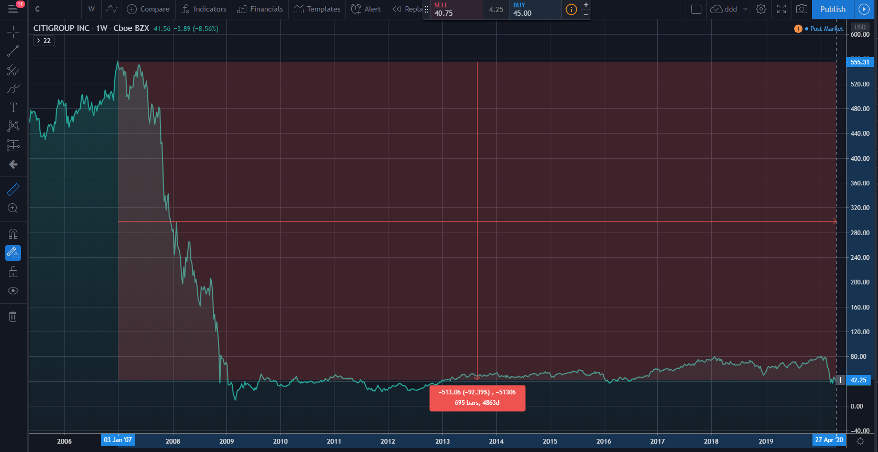
Task: Open the Financials menu
Action: 260,9
